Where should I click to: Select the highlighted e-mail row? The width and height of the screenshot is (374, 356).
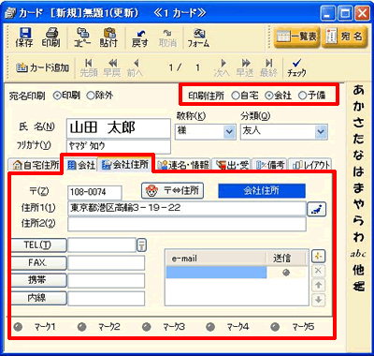216,273
